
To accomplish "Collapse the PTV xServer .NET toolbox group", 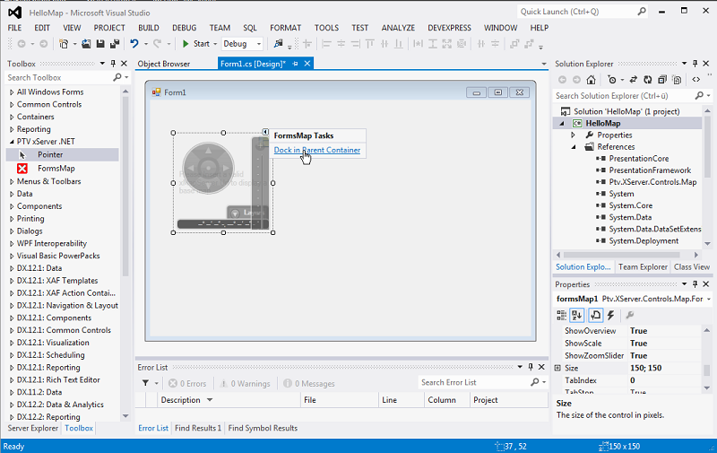I will (x=12, y=142).
